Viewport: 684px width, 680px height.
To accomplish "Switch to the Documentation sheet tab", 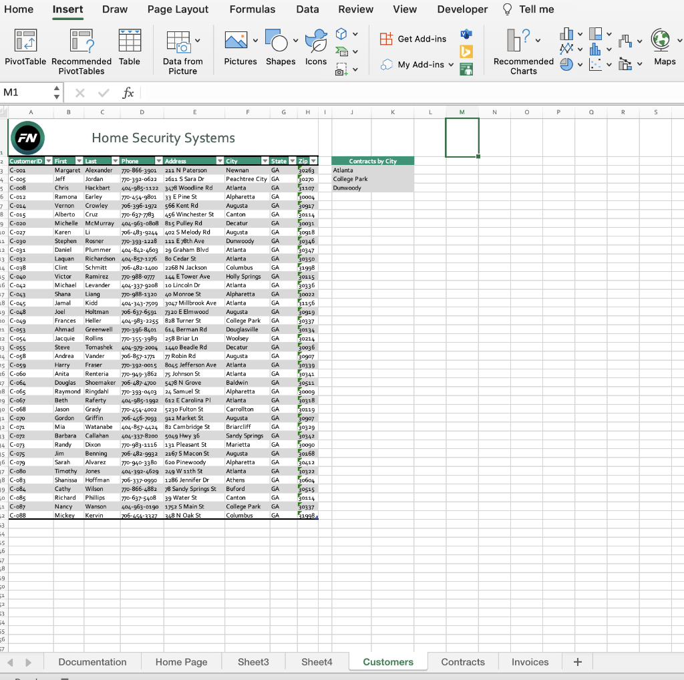I will (92, 662).
